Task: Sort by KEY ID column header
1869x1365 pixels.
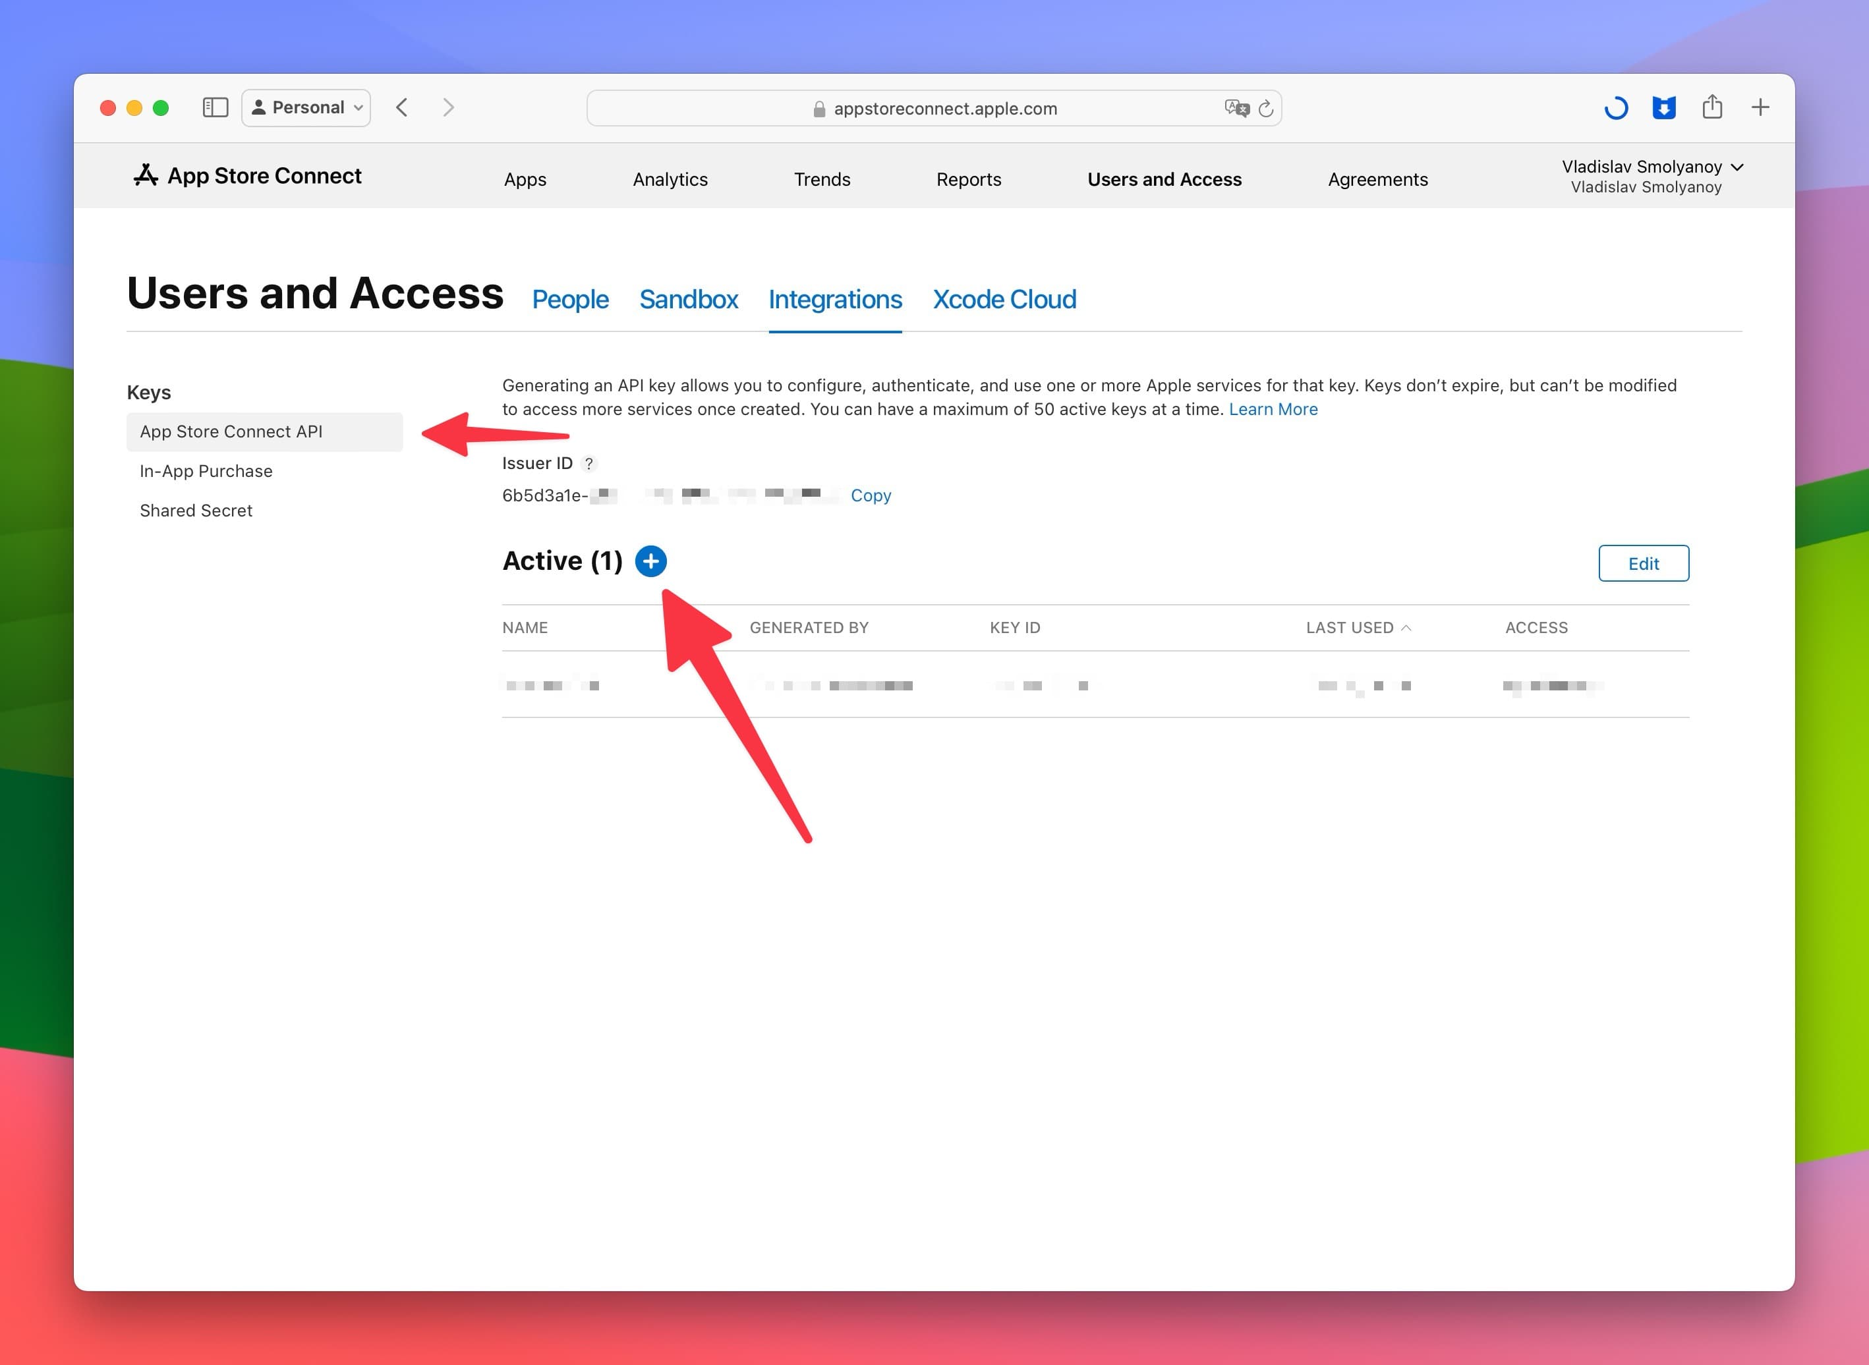Action: 1015,628
